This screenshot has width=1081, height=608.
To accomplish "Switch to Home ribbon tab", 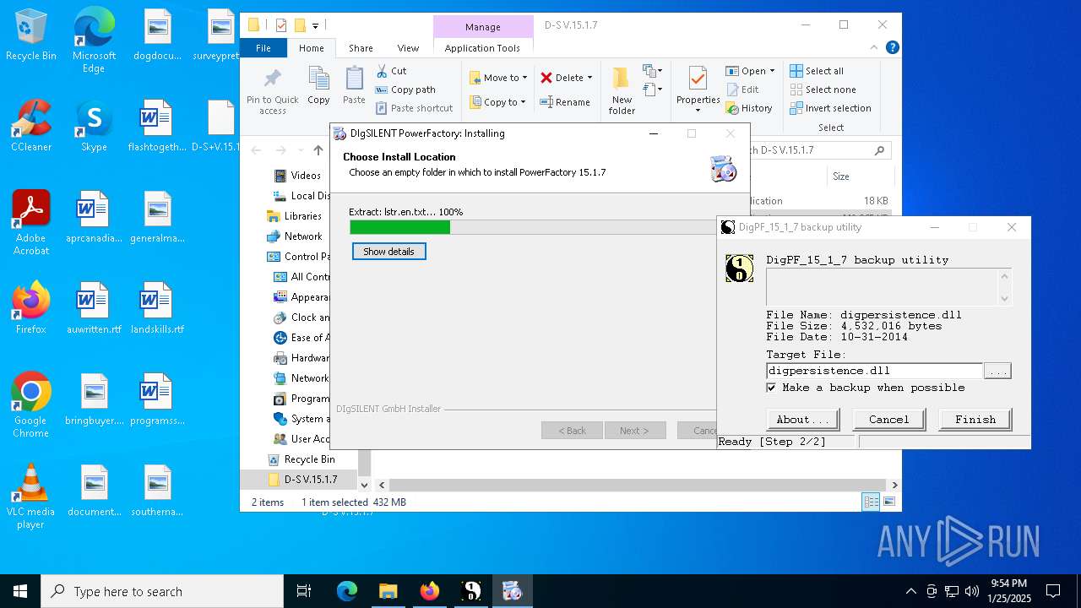I will click(x=311, y=48).
